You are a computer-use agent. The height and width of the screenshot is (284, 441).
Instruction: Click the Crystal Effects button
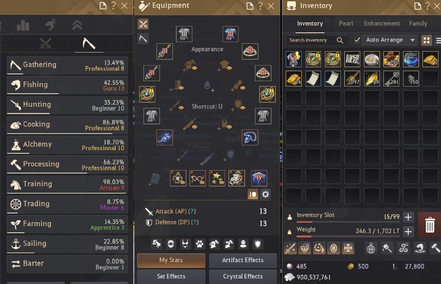[243, 276]
